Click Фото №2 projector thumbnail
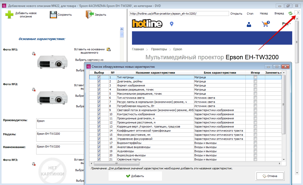This screenshot has width=303, height=185. [52, 98]
